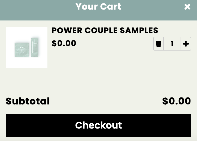Screen dimensions: 197x141
Task: Click the Your Cart heading
Action: (98, 6)
